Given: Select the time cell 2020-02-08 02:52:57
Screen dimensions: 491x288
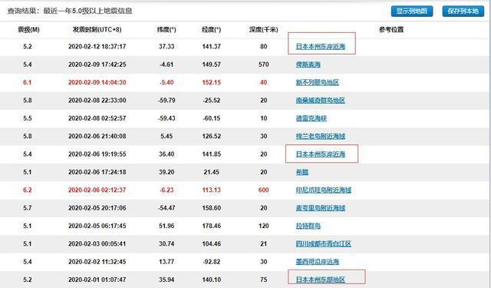Looking at the screenshot, I should pyautogui.click(x=97, y=118).
